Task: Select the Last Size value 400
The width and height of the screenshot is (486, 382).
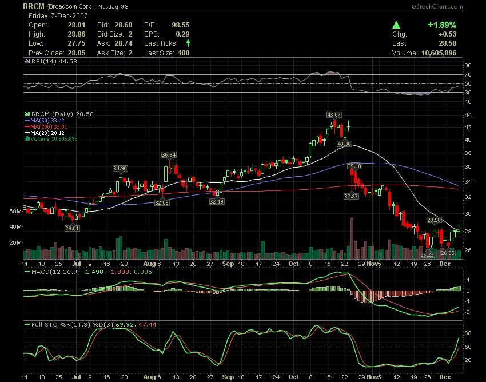Action: tap(184, 53)
